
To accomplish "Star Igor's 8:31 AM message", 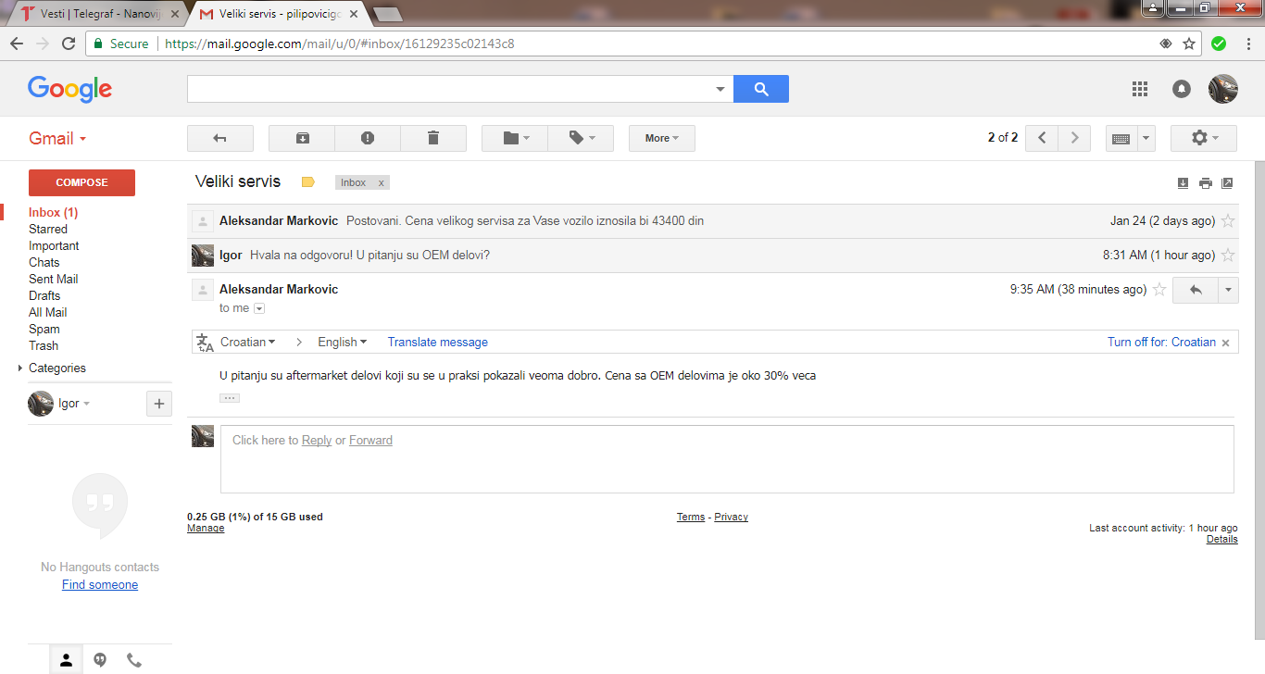I will coord(1228,256).
